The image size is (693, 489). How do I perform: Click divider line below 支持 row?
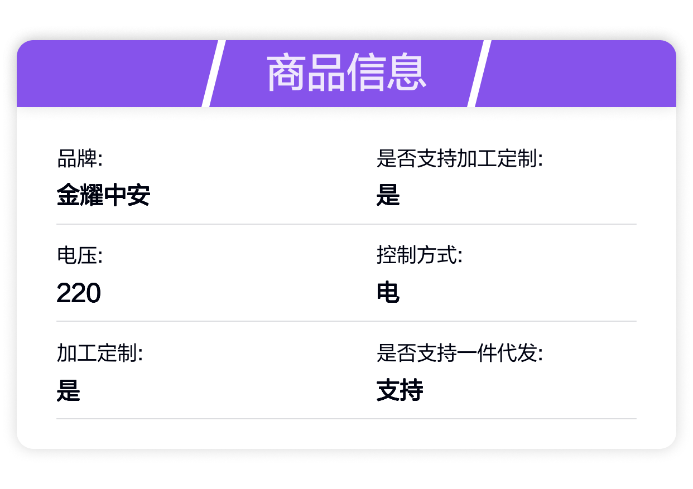click(x=346, y=419)
